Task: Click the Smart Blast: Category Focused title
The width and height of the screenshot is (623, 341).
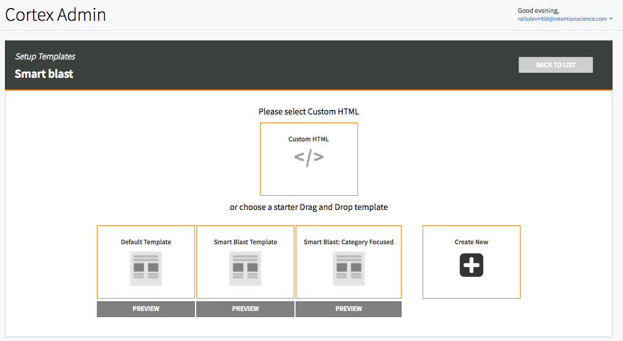Action: [348, 242]
